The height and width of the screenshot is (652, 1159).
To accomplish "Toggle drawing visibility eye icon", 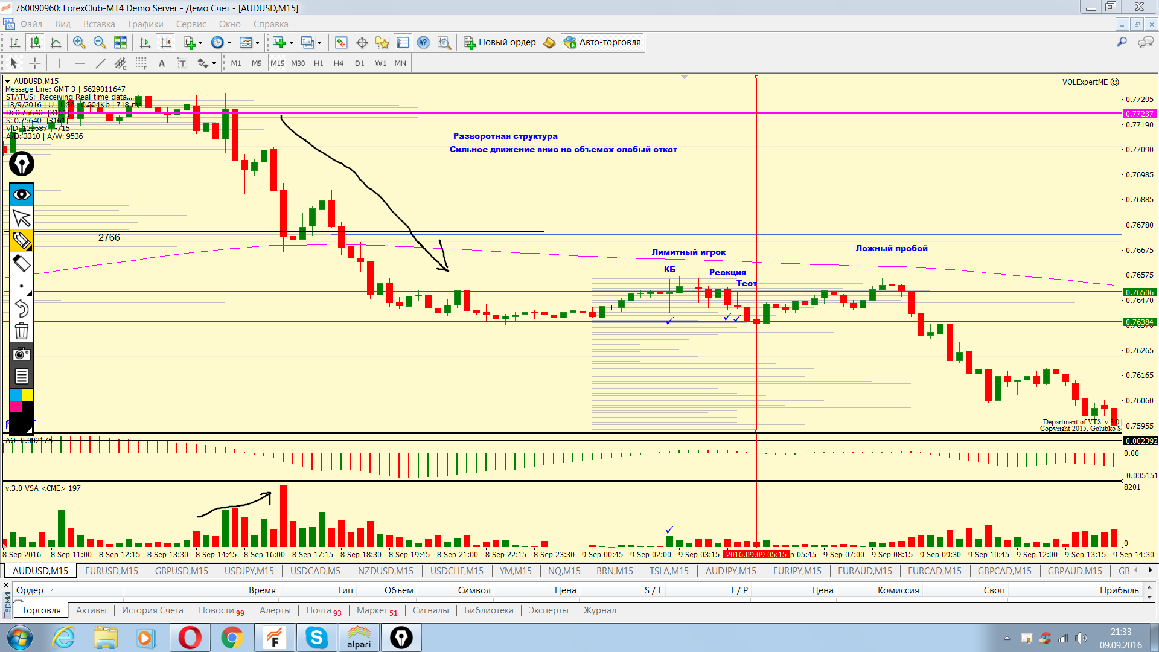I will coord(22,194).
